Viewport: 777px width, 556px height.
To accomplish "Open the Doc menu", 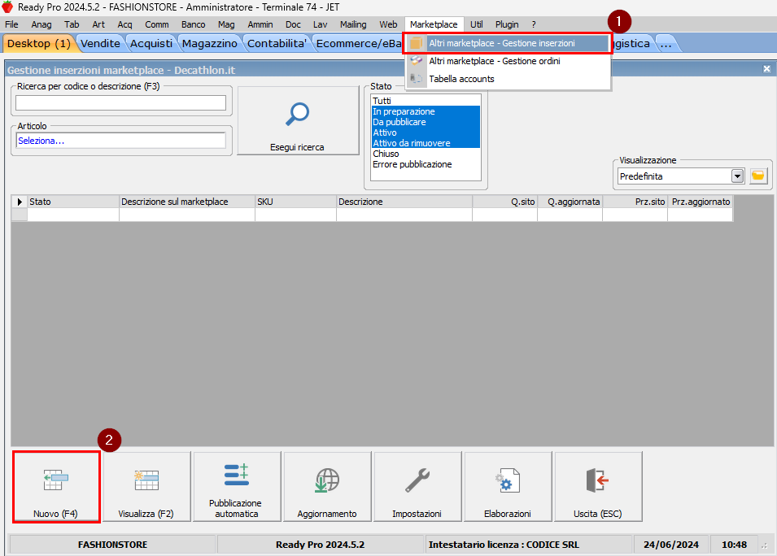I will [293, 24].
